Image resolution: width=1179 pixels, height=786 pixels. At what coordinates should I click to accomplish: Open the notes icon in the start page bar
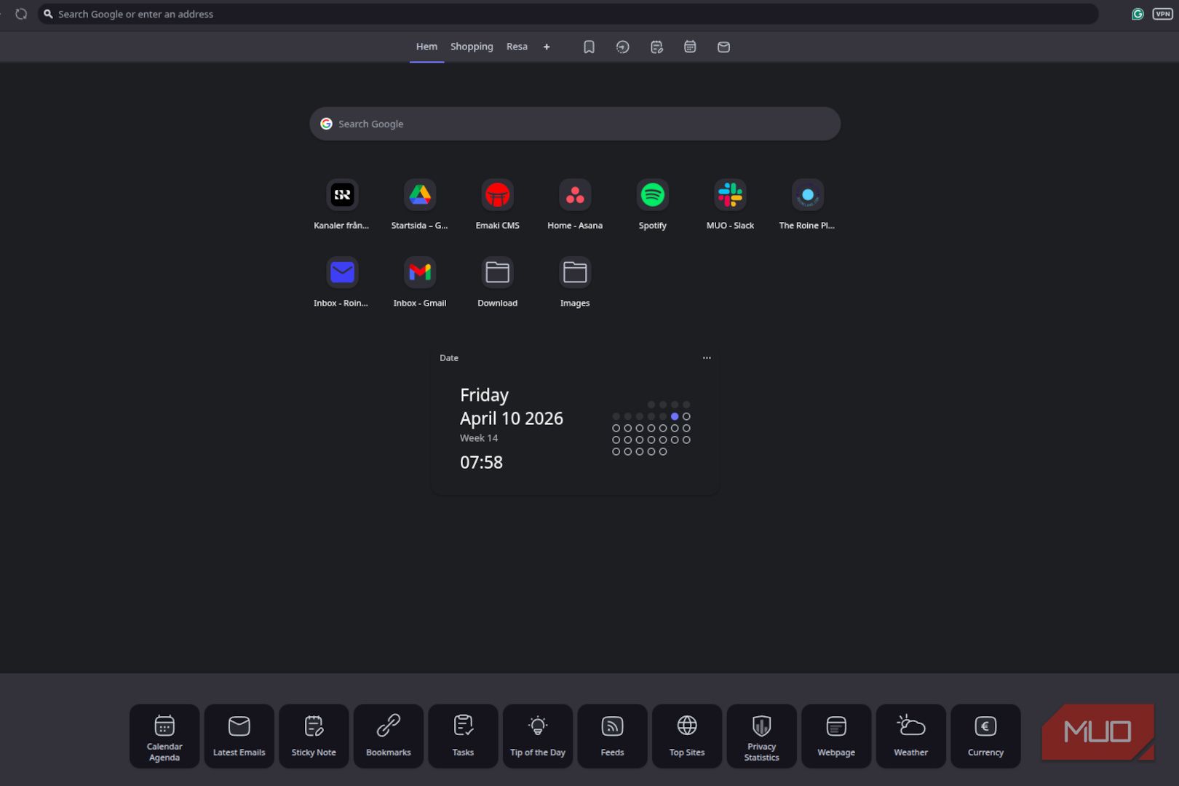(656, 47)
